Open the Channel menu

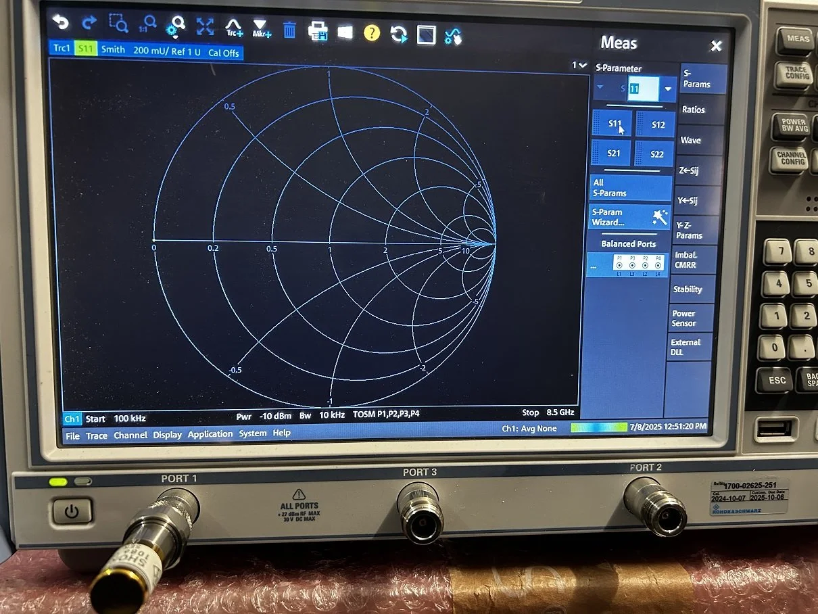(x=131, y=435)
